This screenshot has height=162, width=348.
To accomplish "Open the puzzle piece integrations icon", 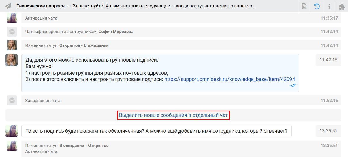I will point(342,6).
